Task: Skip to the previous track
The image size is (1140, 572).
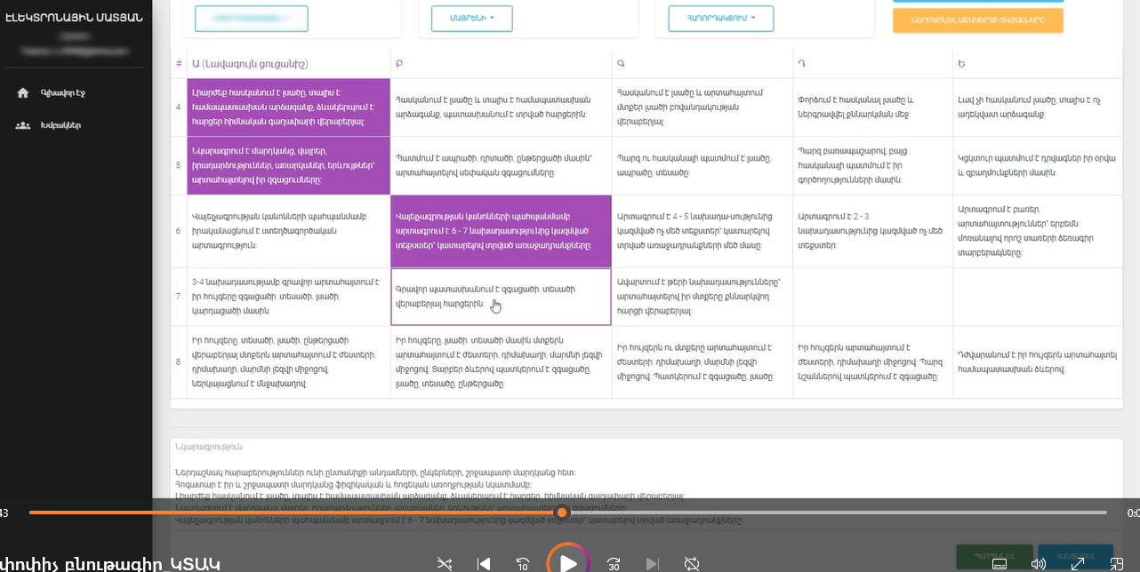Action: (484, 563)
